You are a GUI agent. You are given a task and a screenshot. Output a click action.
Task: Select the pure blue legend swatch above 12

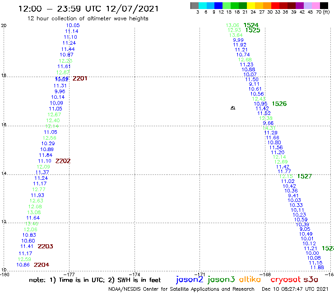pos(219,5)
